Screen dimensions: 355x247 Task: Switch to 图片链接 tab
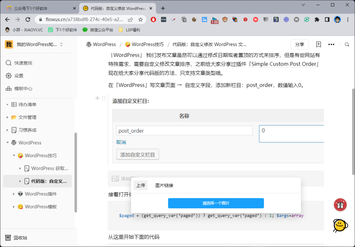click(x=164, y=185)
